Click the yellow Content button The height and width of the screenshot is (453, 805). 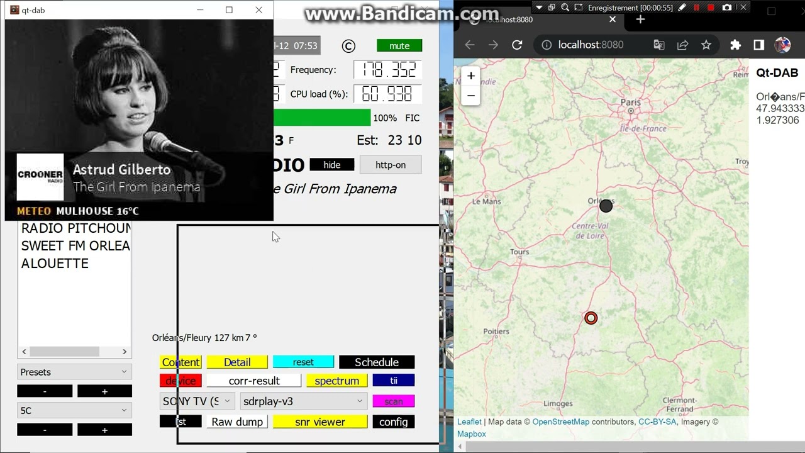pos(180,362)
